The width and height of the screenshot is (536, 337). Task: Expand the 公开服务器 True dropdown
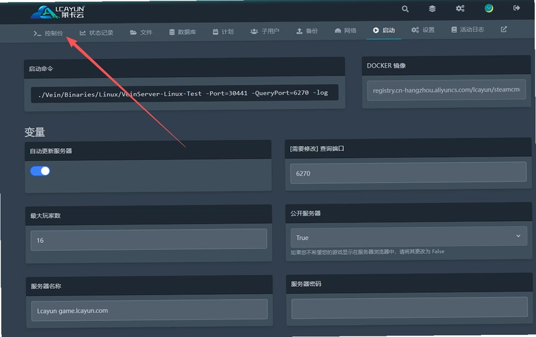click(x=409, y=237)
